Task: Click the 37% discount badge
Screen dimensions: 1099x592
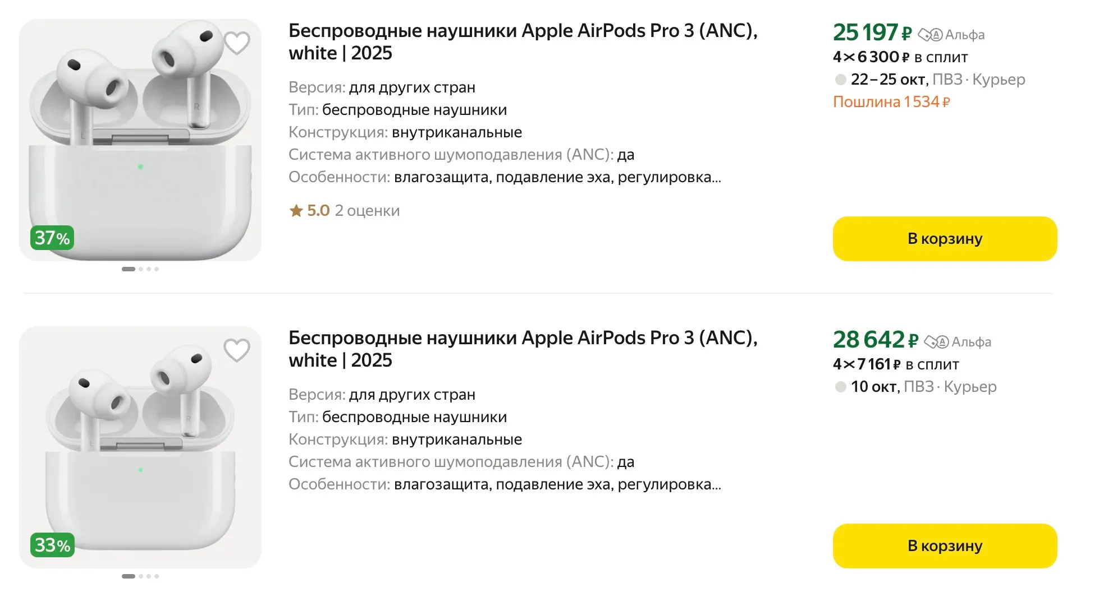Action: click(52, 238)
